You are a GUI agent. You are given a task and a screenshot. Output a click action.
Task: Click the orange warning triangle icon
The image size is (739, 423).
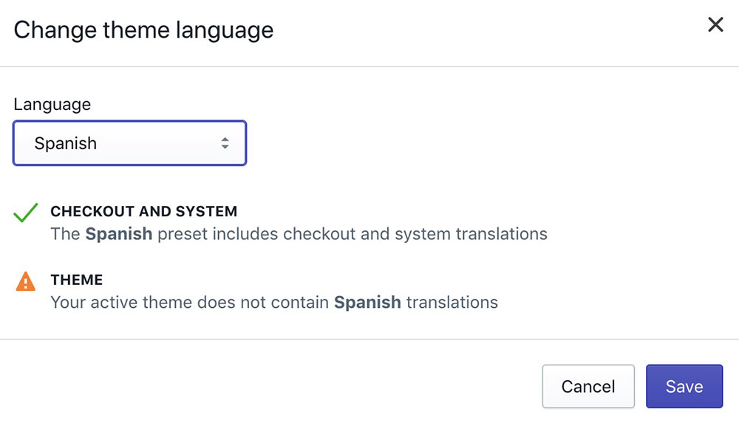pyautogui.click(x=25, y=282)
